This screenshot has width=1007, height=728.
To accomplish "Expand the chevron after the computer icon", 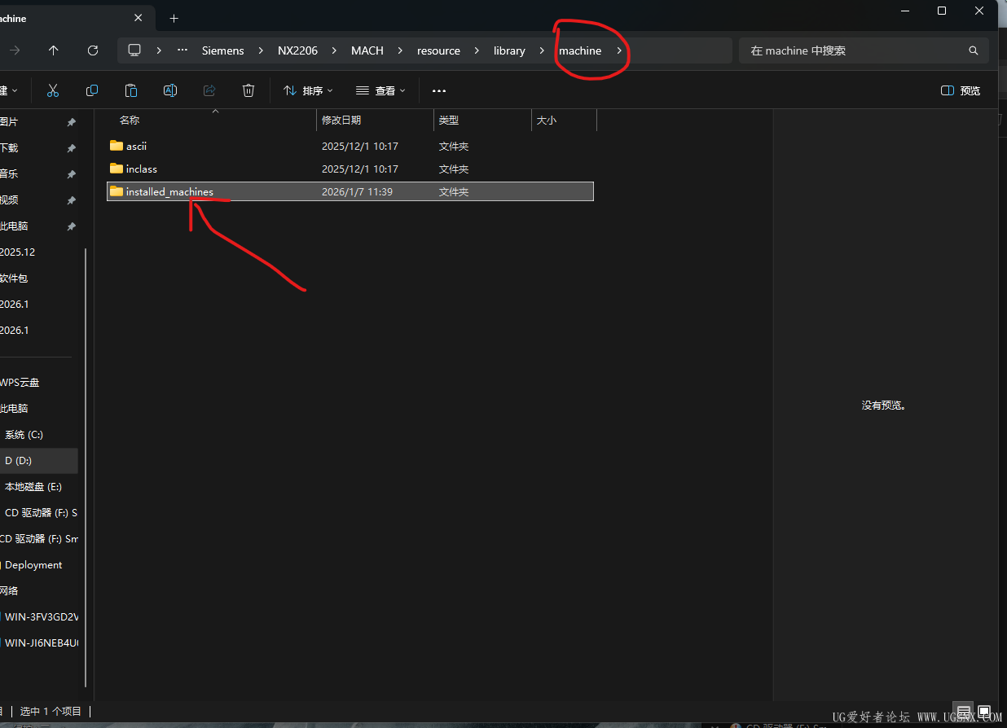I will [x=159, y=50].
